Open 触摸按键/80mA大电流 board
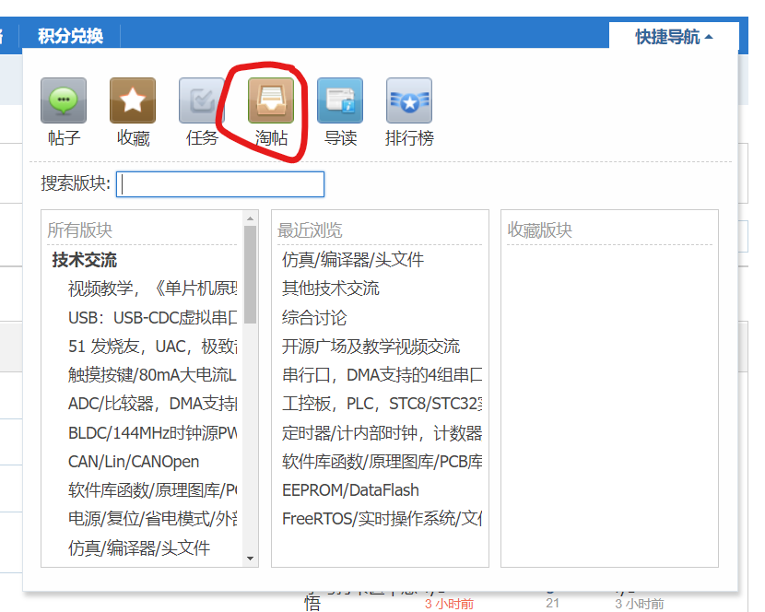 152,375
